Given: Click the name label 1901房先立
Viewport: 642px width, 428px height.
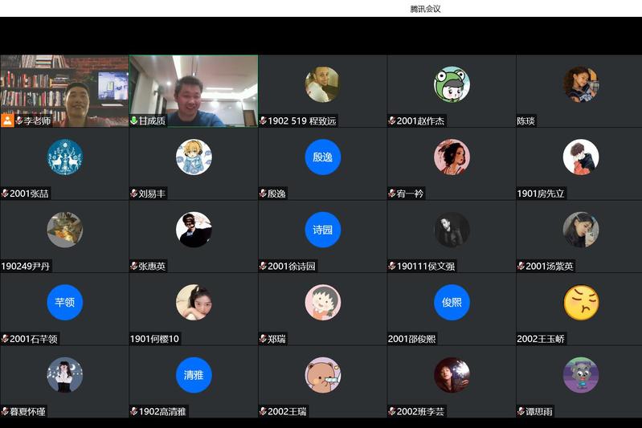Looking at the screenshot, I should 541,194.
